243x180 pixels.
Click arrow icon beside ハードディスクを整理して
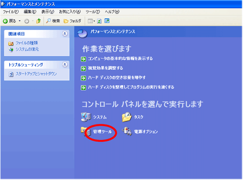point(84,88)
